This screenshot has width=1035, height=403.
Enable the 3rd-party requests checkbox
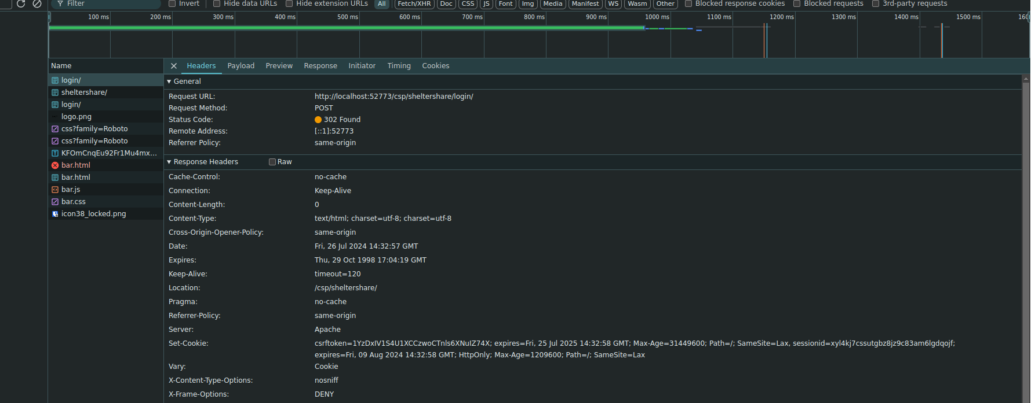(876, 3)
